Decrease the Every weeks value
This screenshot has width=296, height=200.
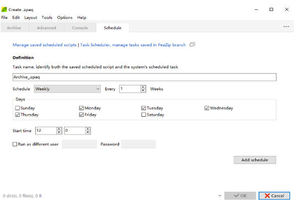click(143, 90)
